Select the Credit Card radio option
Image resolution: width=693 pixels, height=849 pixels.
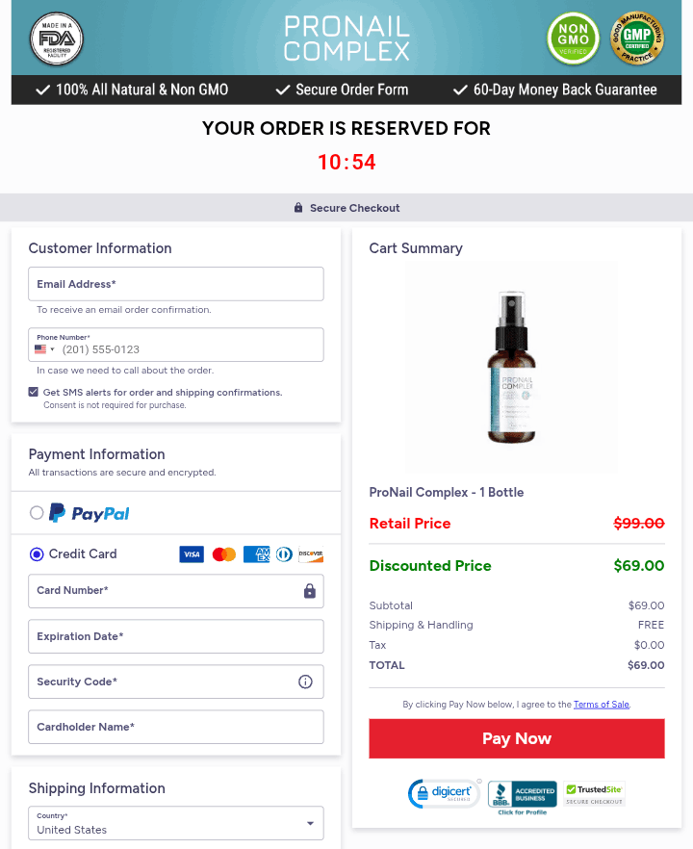click(37, 553)
